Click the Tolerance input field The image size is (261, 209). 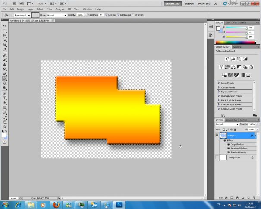pyautogui.click(x=101, y=15)
